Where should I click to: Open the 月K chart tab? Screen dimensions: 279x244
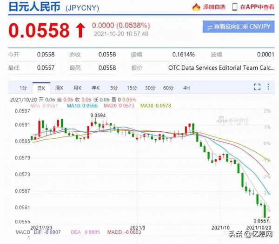click(77, 88)
